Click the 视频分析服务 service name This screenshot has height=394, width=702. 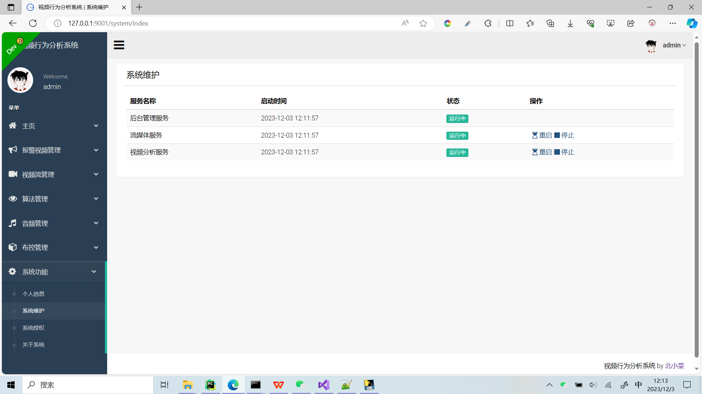click(x=149, y=152)
